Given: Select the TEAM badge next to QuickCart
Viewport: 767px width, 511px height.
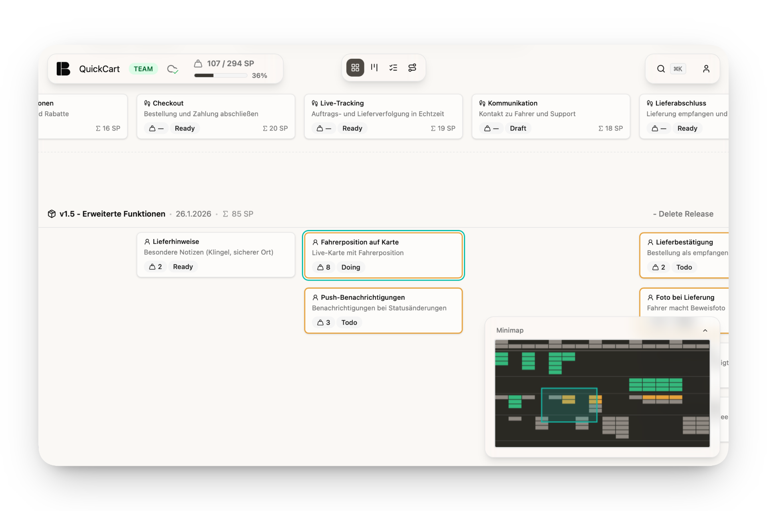Looking at the screenshot, I should coord(143,68).
